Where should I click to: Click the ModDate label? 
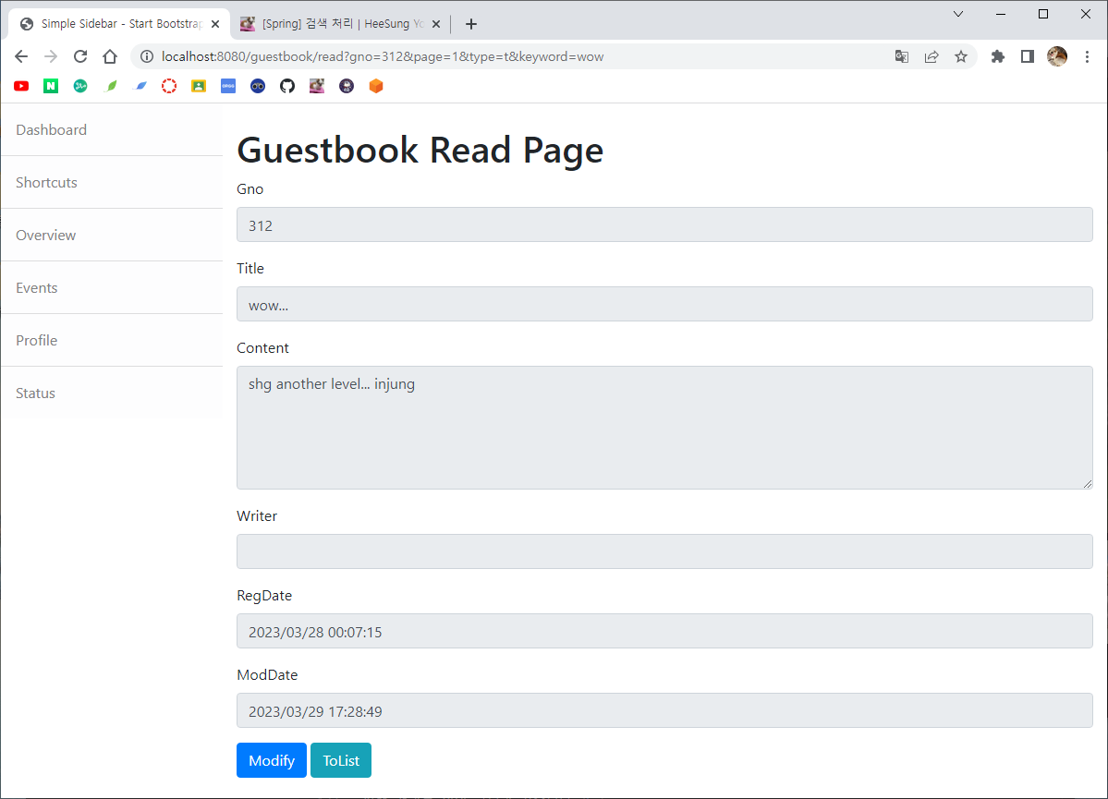267,674
